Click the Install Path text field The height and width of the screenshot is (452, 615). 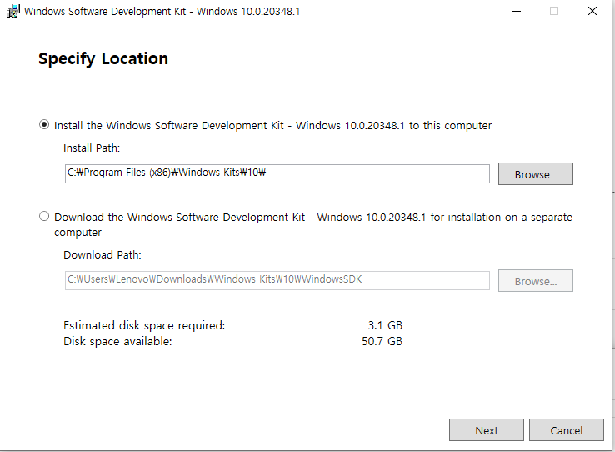point(277,173)
